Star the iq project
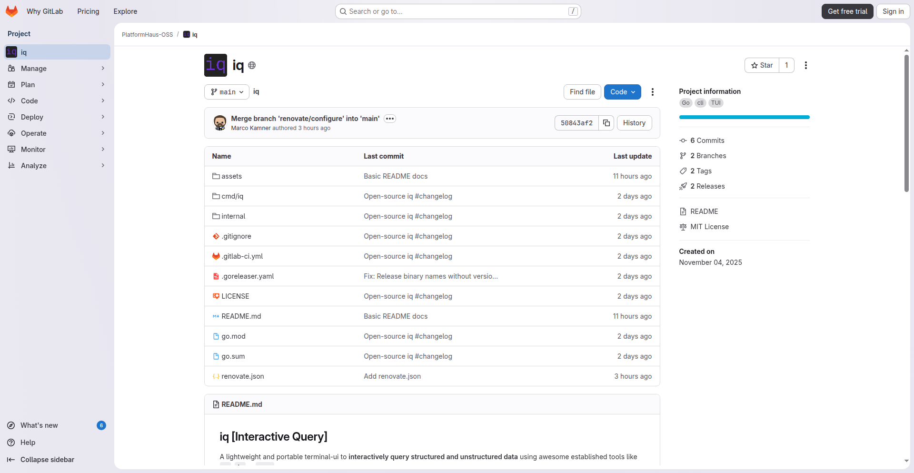 click(762, 65)
